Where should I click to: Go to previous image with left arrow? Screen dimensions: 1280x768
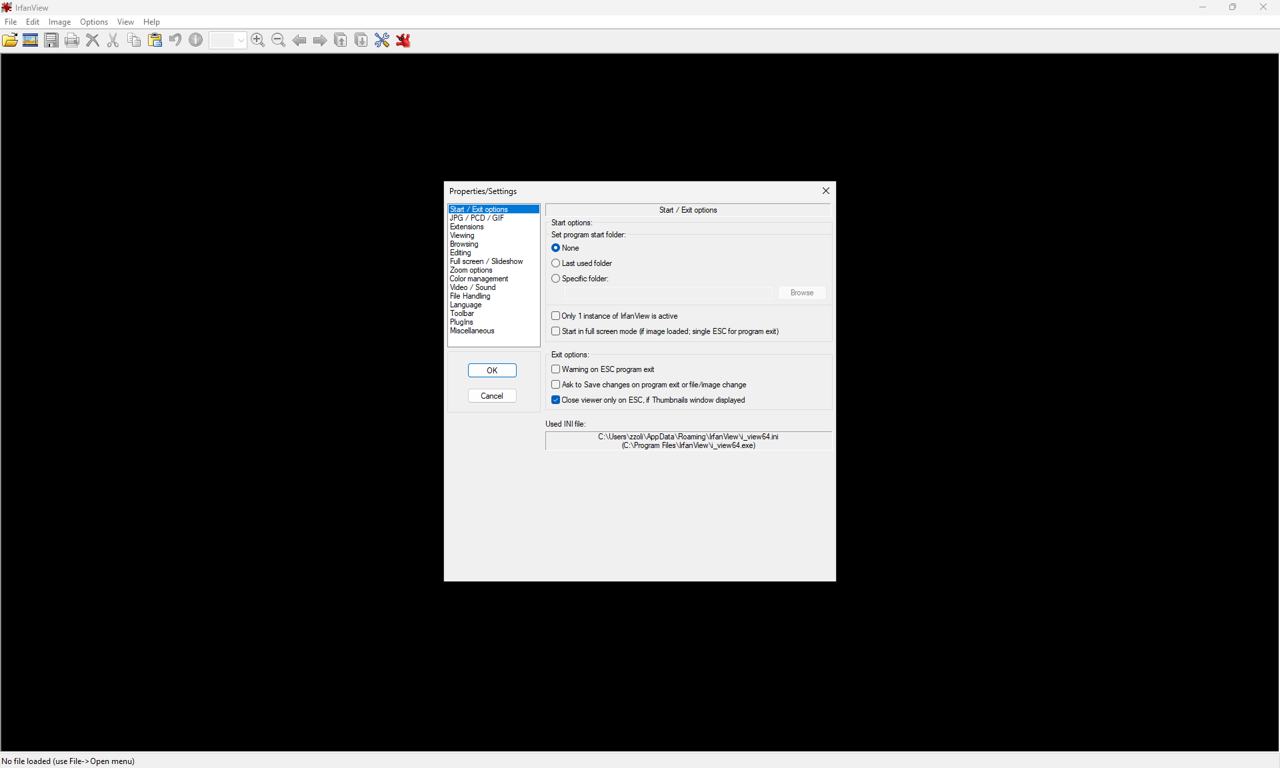(x=299, y=40)
